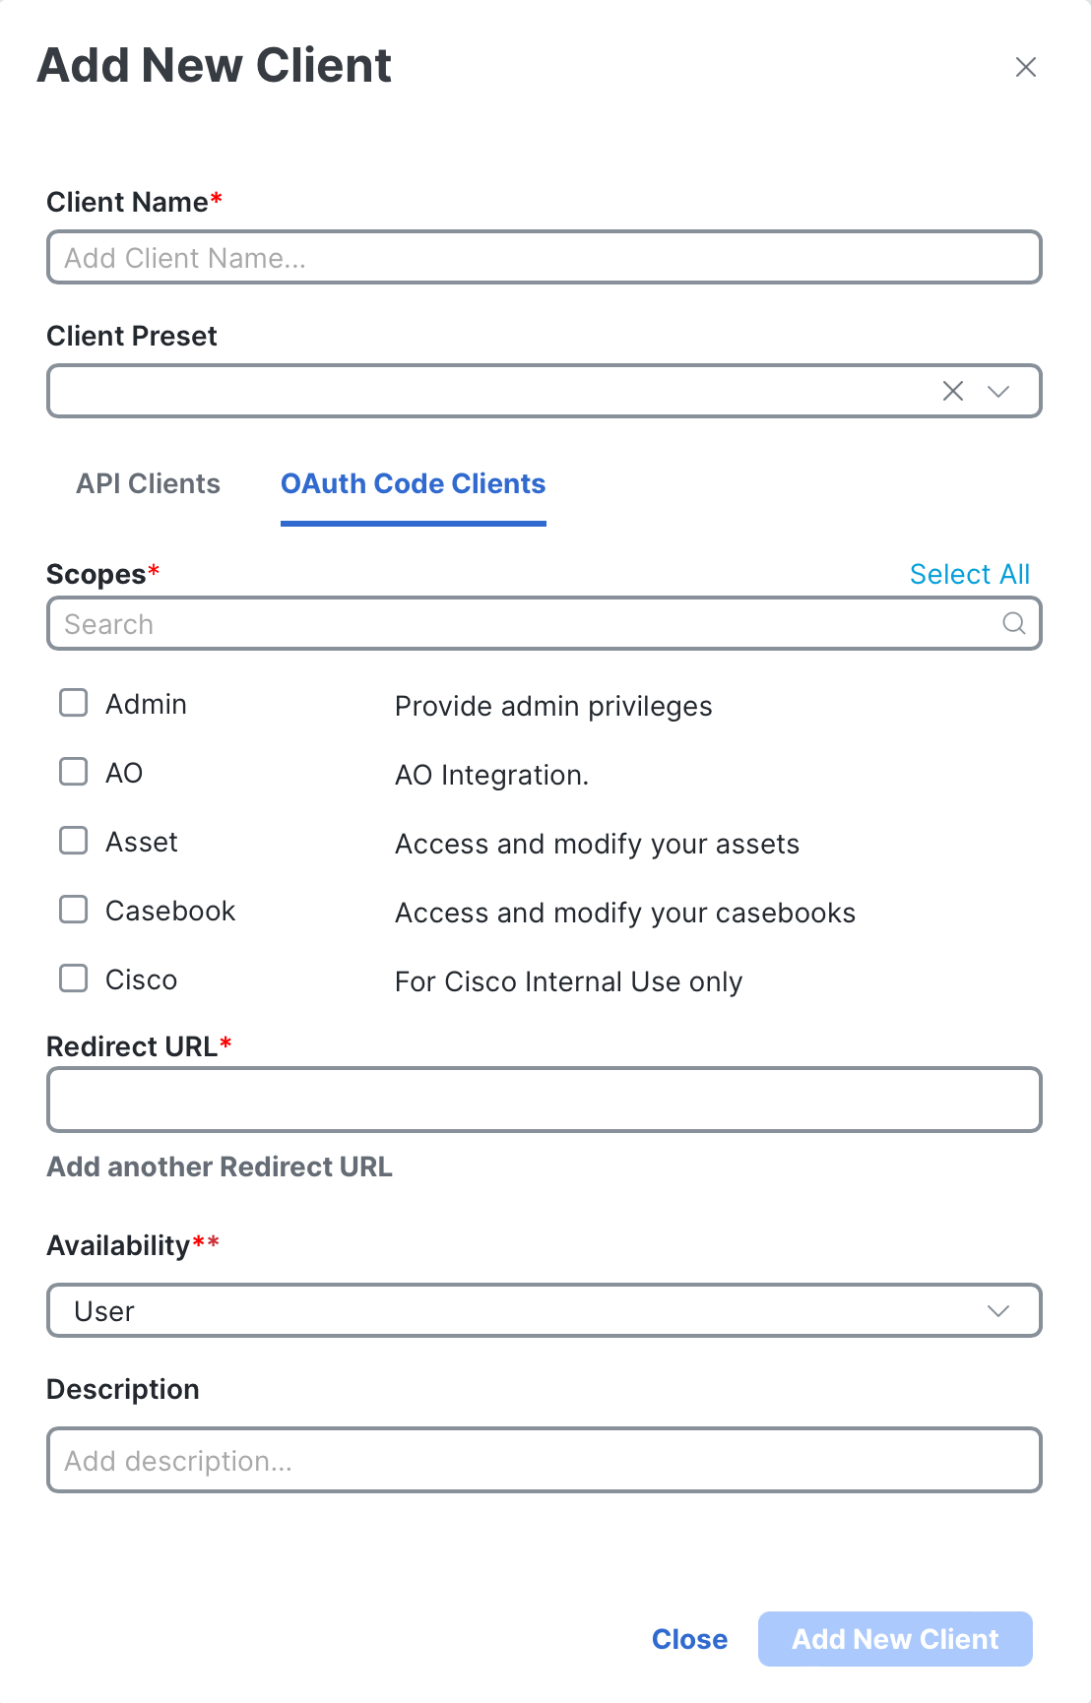Select the OAuth Code Clients tab

tap(414, 483)
